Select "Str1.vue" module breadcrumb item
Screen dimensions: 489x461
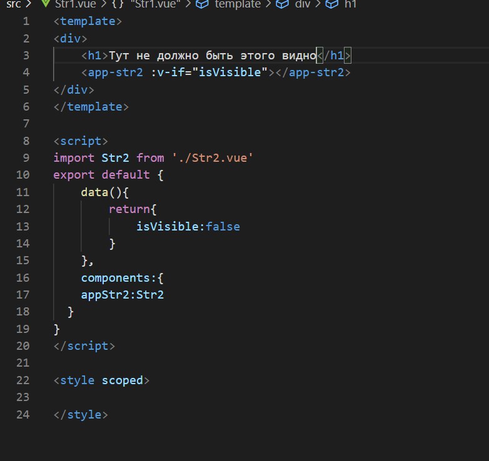click(155, 4)
